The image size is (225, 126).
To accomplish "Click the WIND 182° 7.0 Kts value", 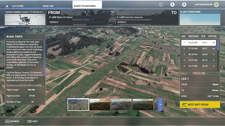I will (x=213, y=96).
